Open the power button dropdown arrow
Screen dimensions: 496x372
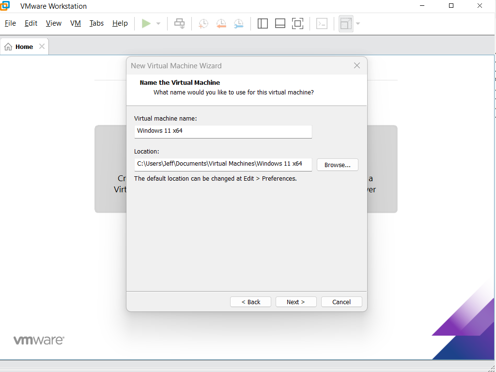(x=158, y=23)
